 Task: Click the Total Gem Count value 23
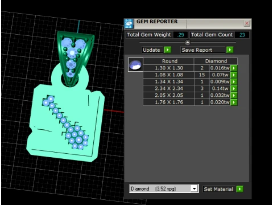[242, 35]
